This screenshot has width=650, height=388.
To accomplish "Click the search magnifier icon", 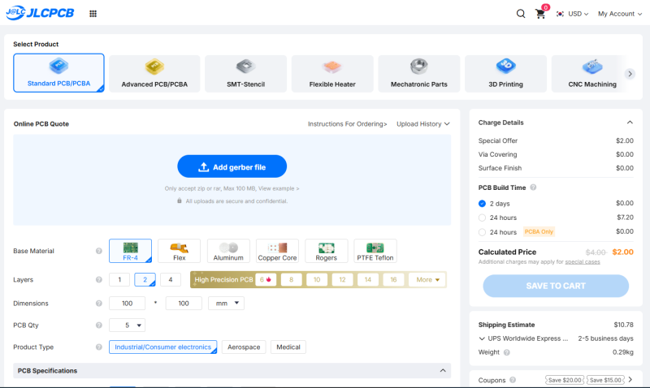I will click(521, 14).
